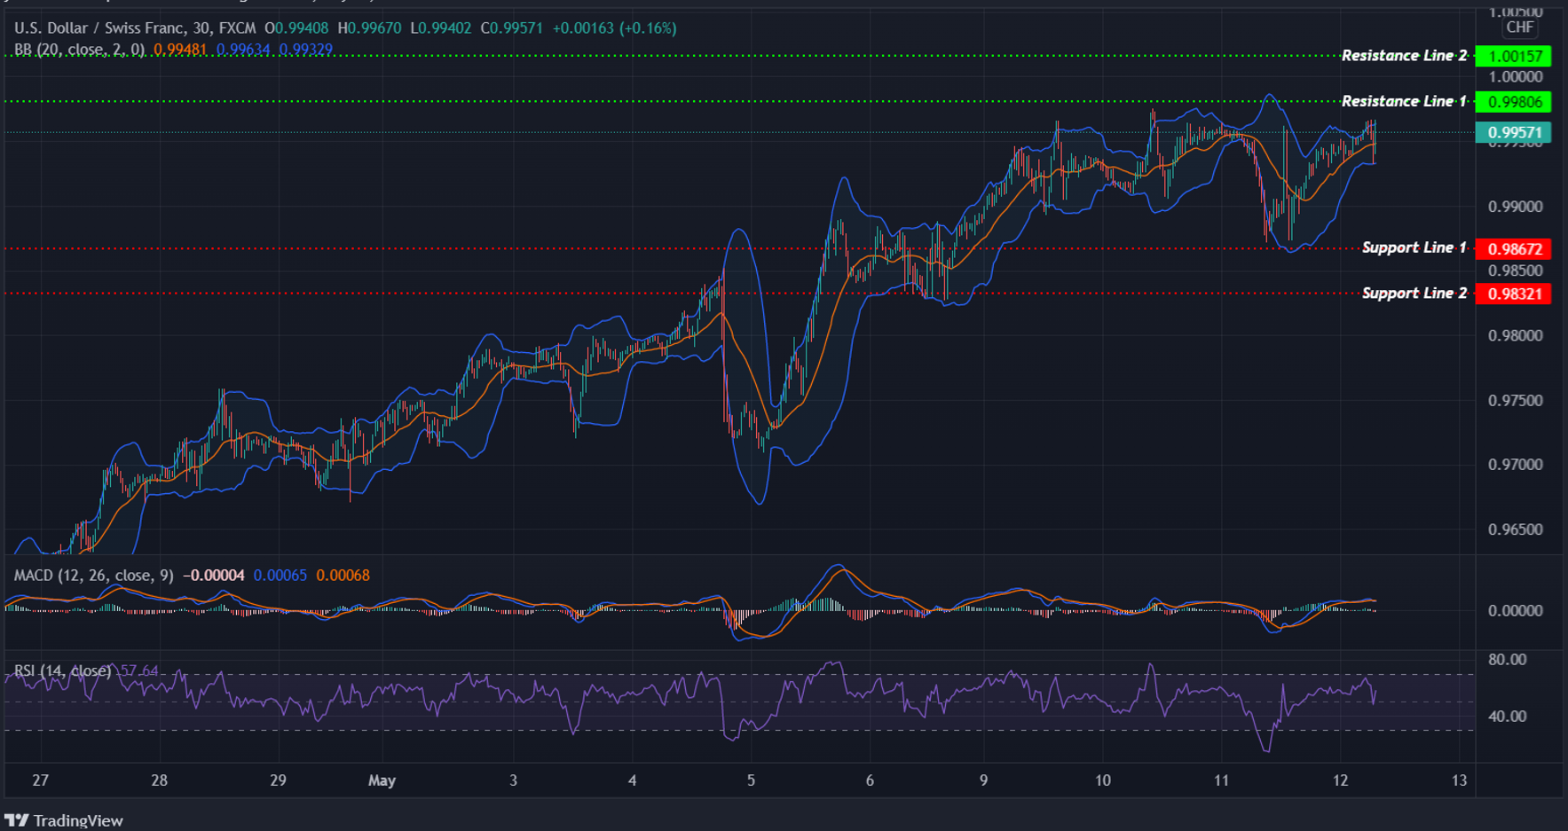Click the CHF currency label on the price scale
1568x831 pixels.
point(1521,27)
